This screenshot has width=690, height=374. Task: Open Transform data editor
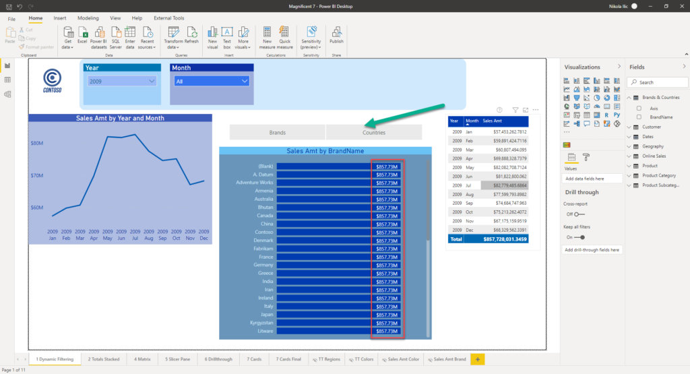(173, 38)
